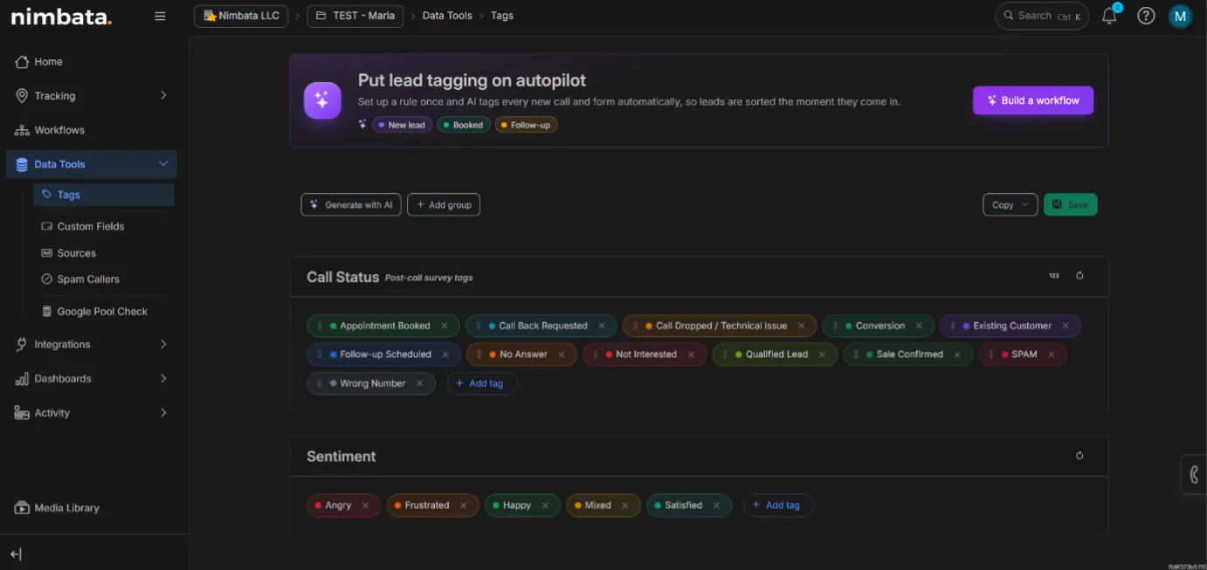
Task: Add tag in Sentiment group
Action: pos(778,505)
